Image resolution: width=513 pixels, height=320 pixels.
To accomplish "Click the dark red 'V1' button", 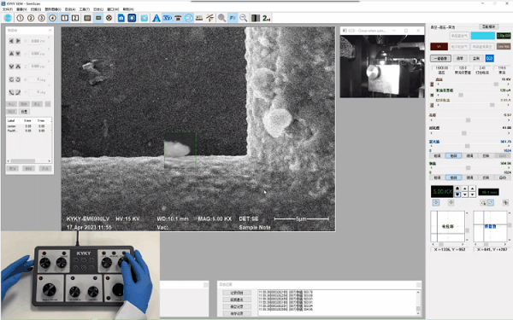I will point(439,46).
